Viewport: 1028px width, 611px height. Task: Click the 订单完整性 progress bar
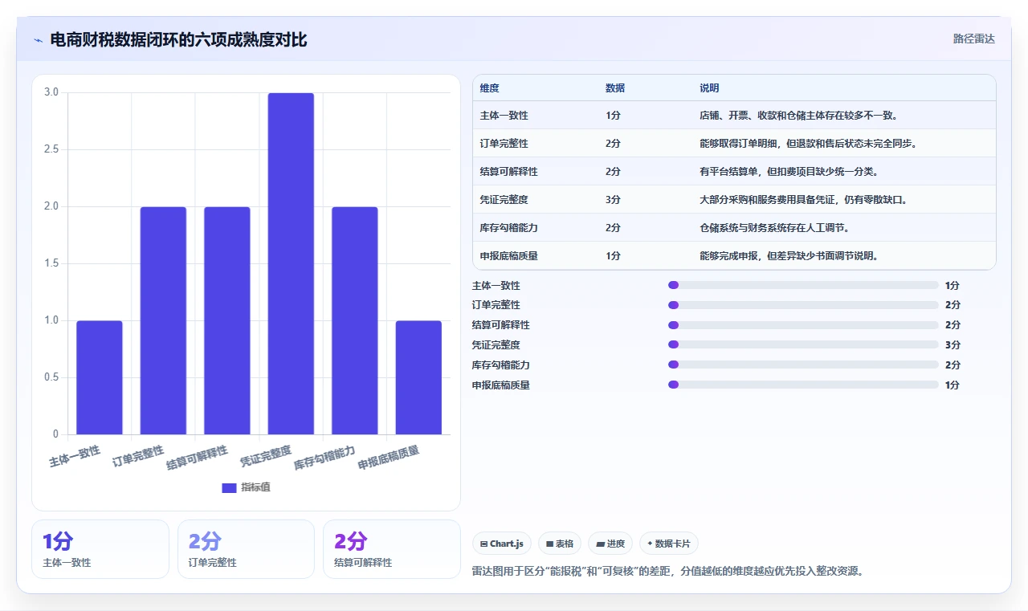803,305
